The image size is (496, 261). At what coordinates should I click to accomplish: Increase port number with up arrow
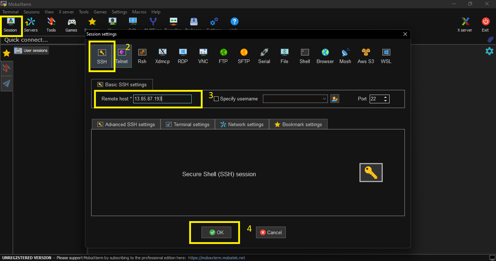[x=386, y=97]
